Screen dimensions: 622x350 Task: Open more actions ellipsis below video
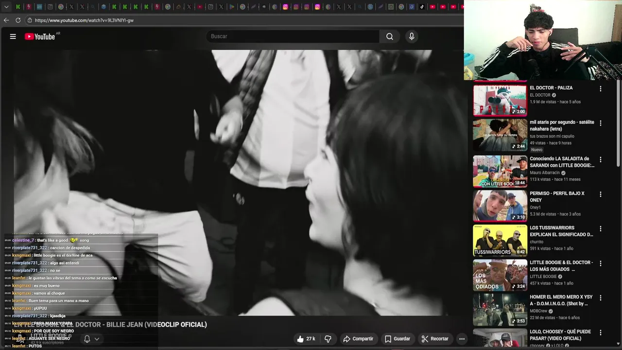(x=462, y=339)
